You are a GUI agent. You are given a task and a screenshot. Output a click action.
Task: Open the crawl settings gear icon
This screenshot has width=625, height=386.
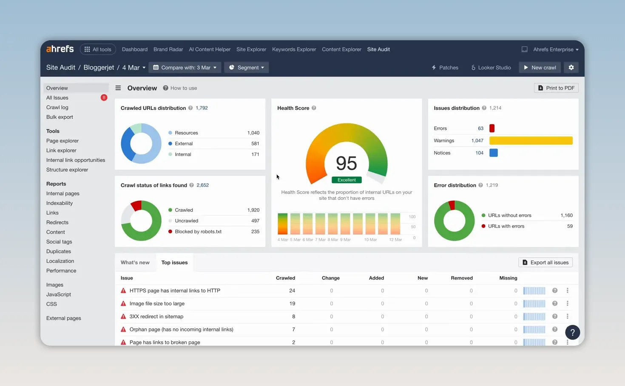click(x=571, y=67)
